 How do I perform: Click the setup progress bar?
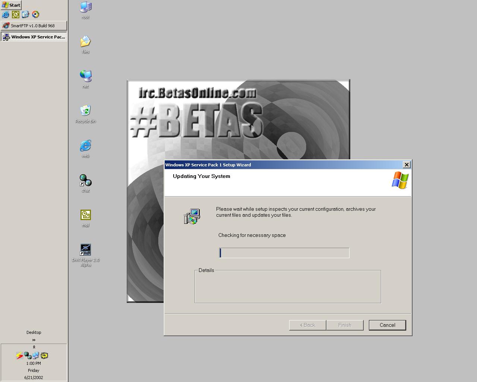pyautogui.click(x=284, y=253)
